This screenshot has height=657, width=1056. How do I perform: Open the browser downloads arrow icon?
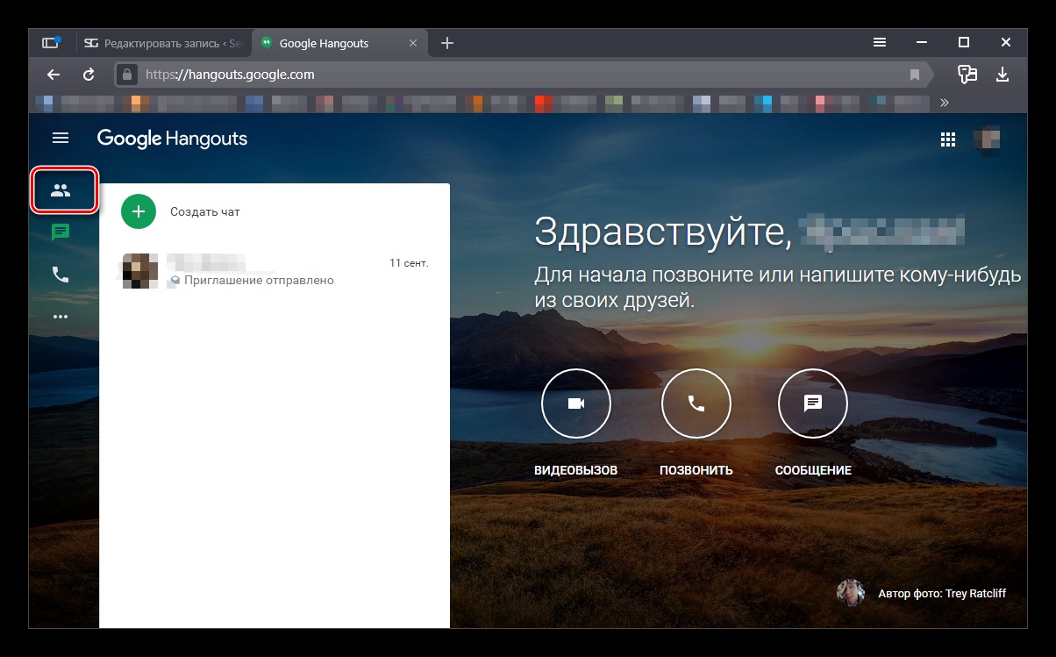[x=1002, y=75]
